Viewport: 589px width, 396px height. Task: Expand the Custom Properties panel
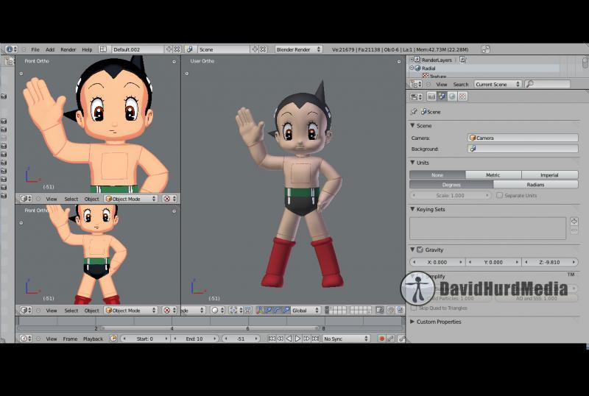tap(412, 322)
